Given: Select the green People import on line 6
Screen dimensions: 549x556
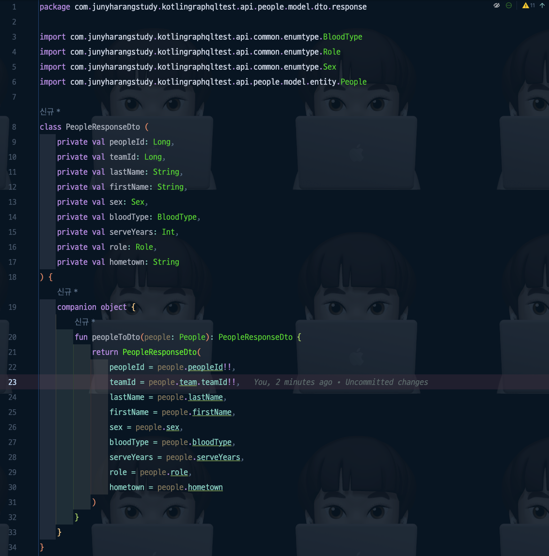Looking at the screenshot, I should (354, 82).
